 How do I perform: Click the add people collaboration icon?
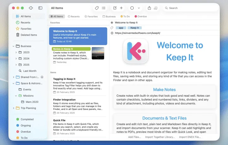coord(156,8)
